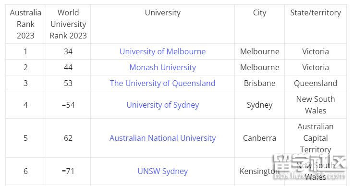
Task: Select the Kensington city cell
Action: (x=259, y=171)
